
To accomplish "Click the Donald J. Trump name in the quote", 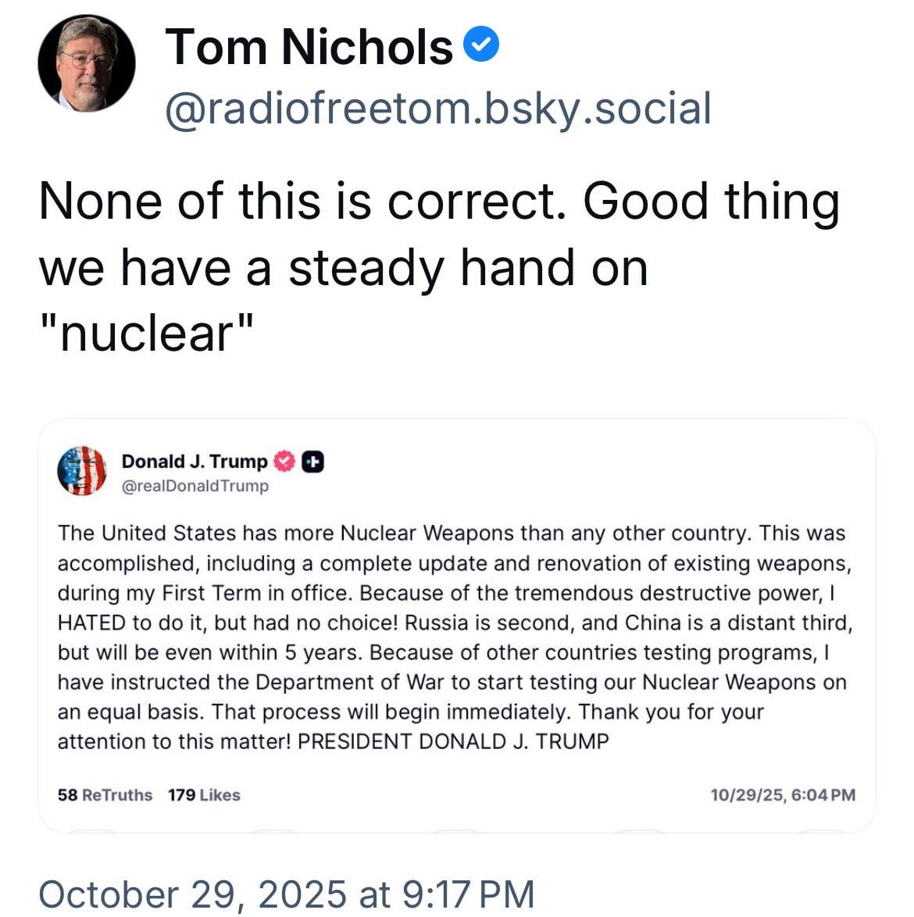I will click(194, 462).
